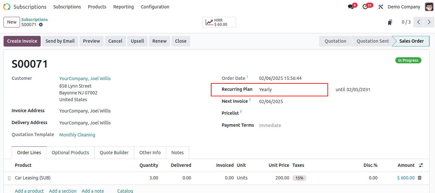435x193 pixels.
Task: Click the Preview button
Action: (91, 41)
